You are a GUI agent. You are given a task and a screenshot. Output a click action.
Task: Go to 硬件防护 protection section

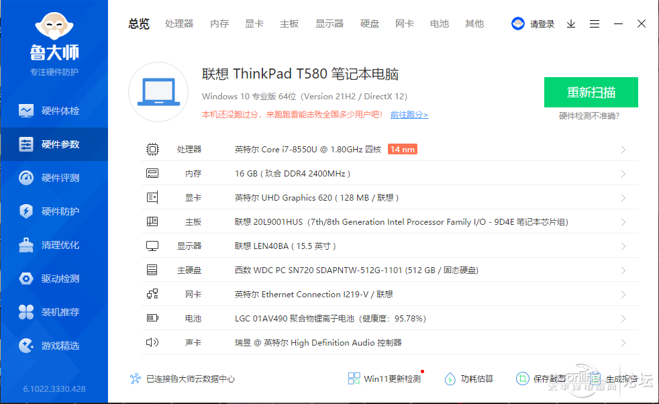tap(54, 211)
